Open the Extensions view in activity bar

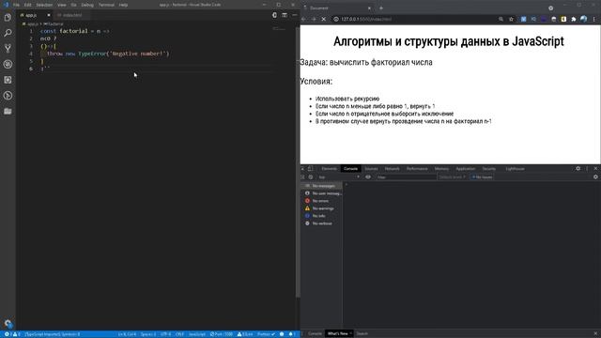8,80
